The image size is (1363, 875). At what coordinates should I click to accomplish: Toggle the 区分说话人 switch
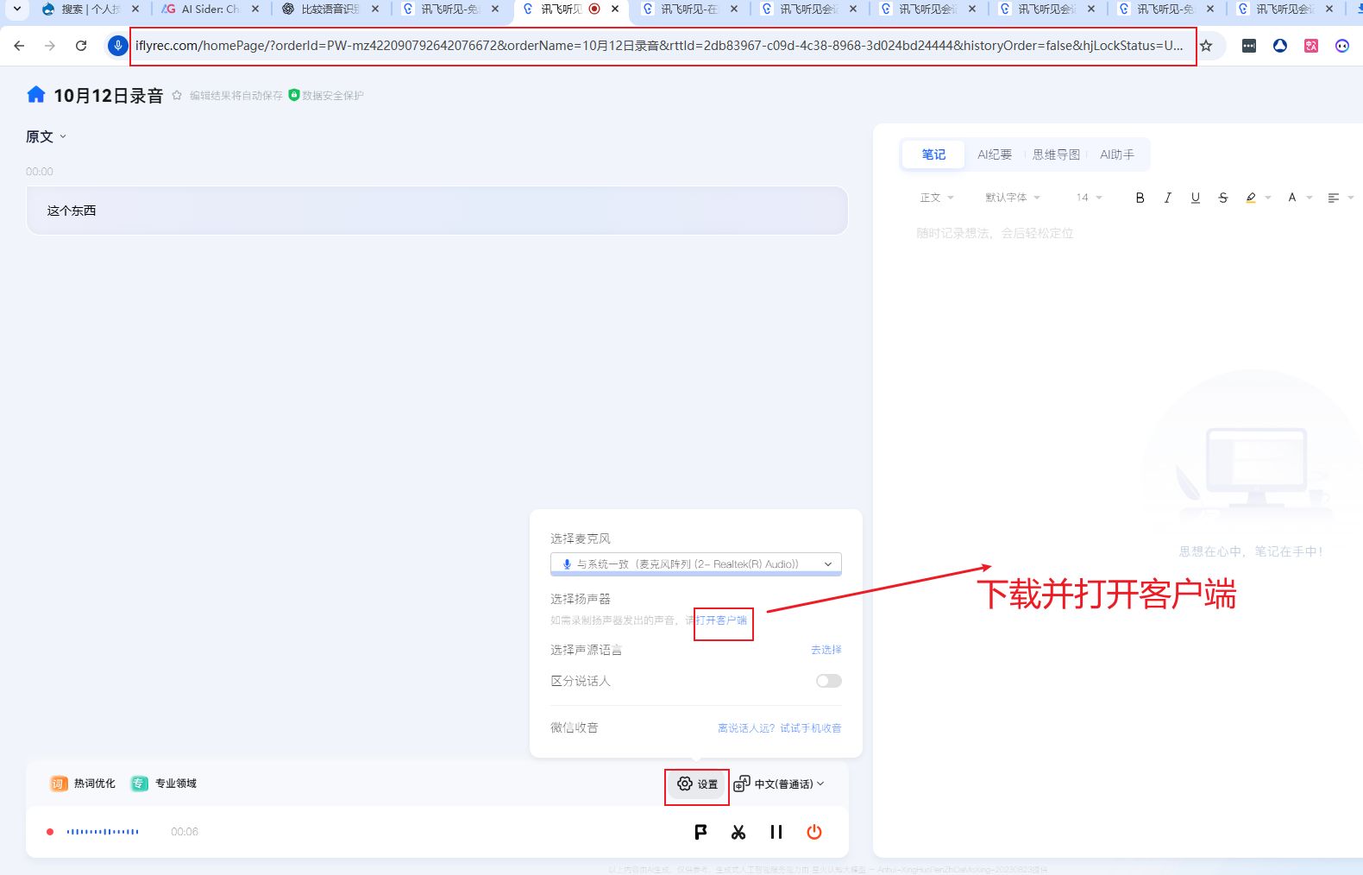pos(828,681)
